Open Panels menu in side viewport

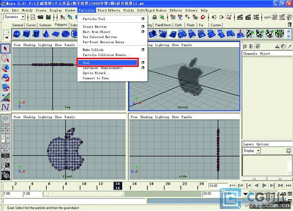coord(187,117)
